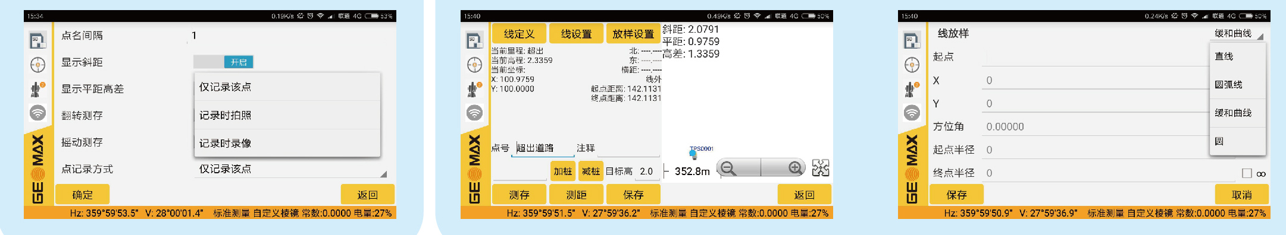1286x235 pixels.
Task: Click the 加桩 button
Action: coord(562,172)
